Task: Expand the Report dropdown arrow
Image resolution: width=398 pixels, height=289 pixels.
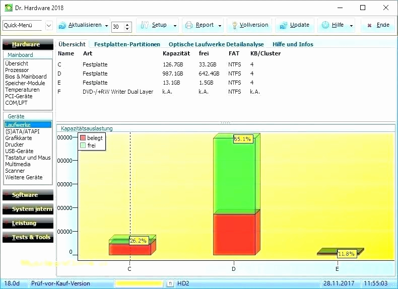Action: pyautogui.click(x=220, y=25)
